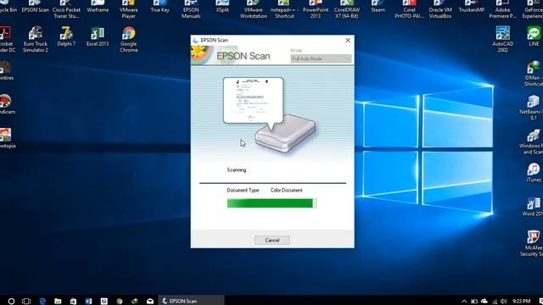
Task: Click the "Scanning" status text
Action: (237, 170)
